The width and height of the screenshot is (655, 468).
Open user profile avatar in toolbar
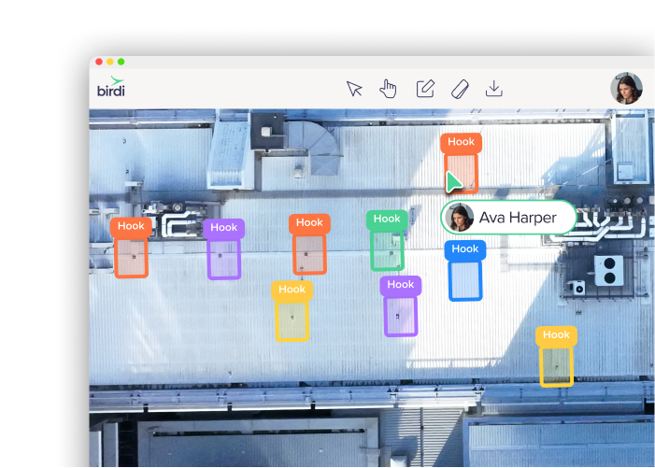point(626,88)
